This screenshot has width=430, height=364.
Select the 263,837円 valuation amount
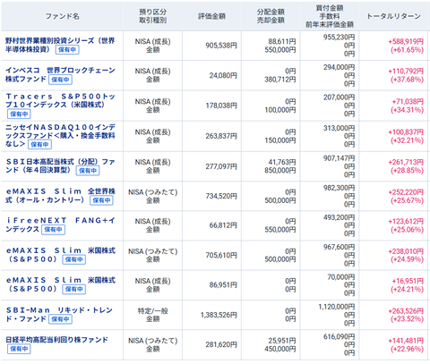[221, 136]
